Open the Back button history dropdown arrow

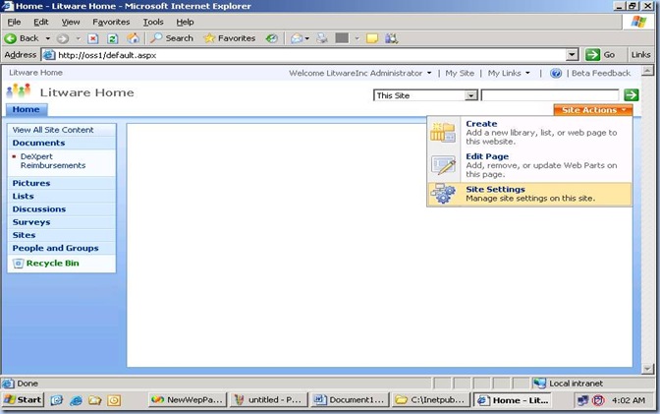click(47, 38)
